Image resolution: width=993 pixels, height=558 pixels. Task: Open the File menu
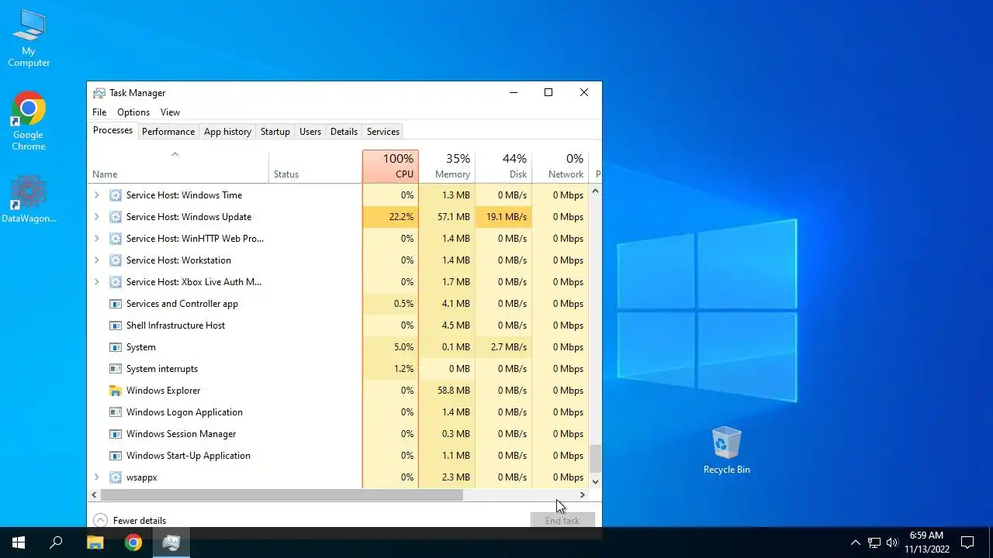point(99,112)
